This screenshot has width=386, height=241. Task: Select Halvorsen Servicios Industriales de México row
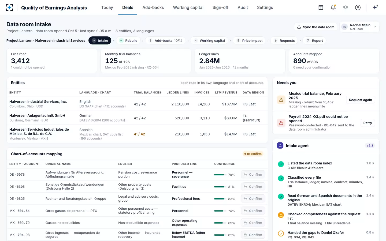(137, 134)
